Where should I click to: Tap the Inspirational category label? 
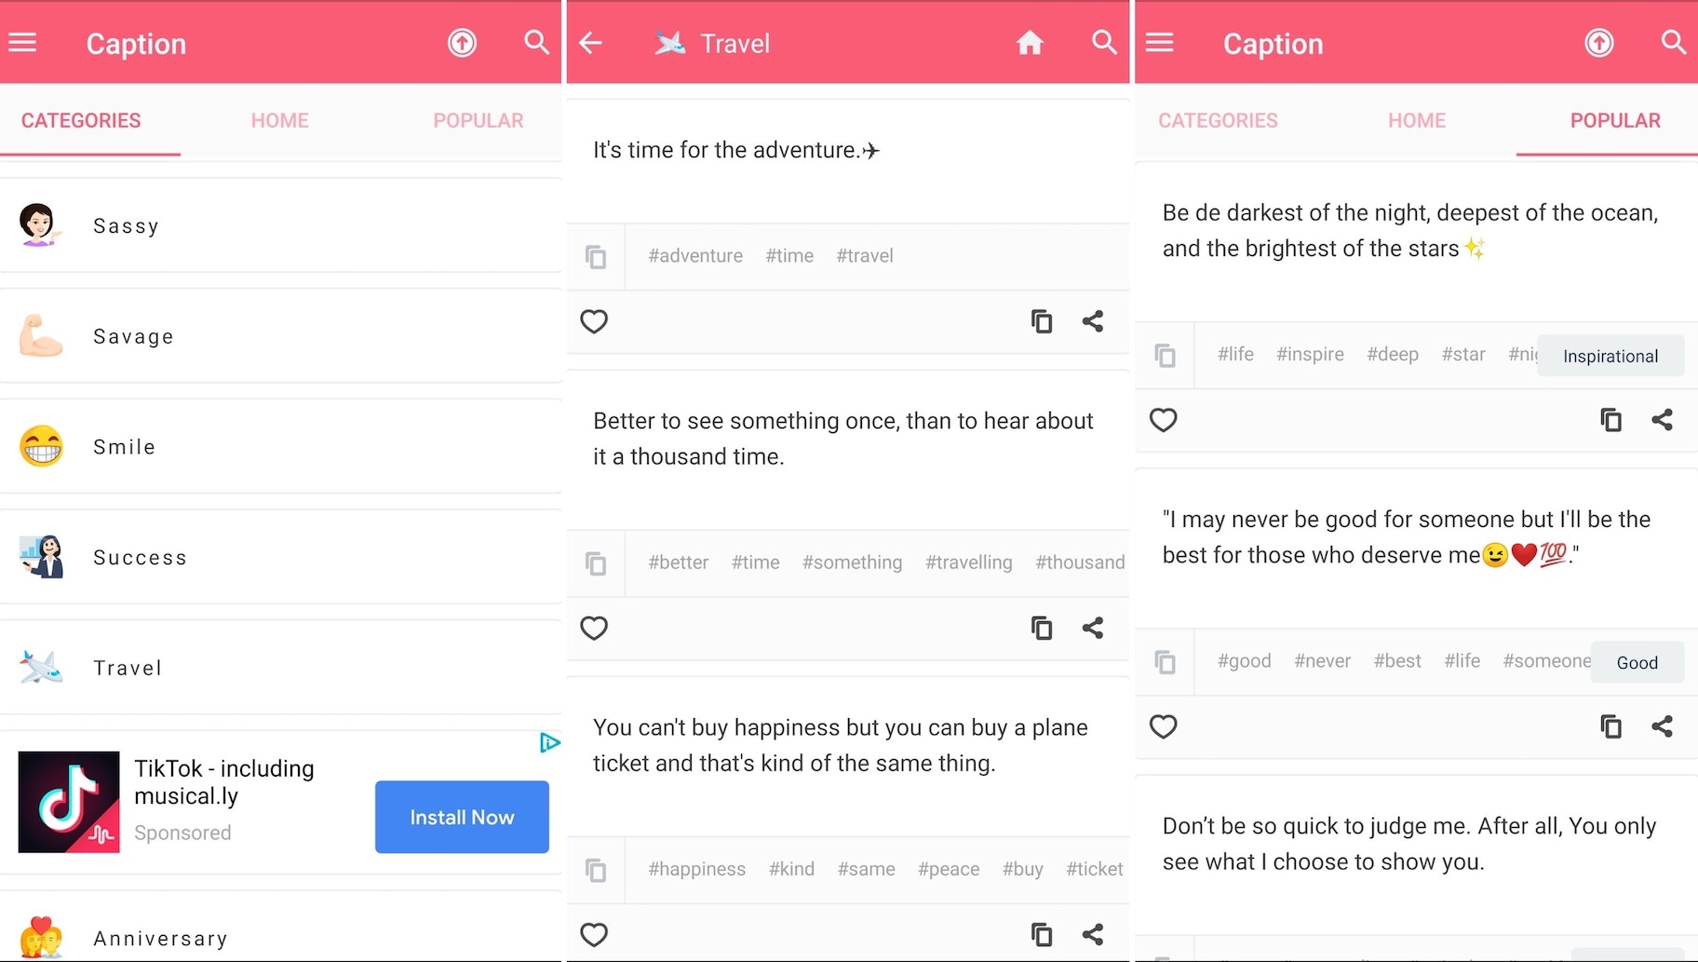1610,356
